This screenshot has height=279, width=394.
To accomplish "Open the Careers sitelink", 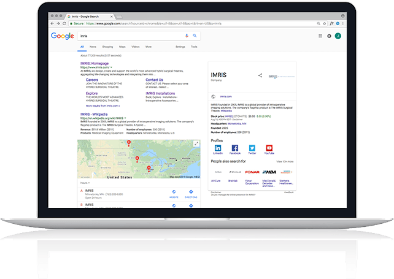I will point(92,80).
